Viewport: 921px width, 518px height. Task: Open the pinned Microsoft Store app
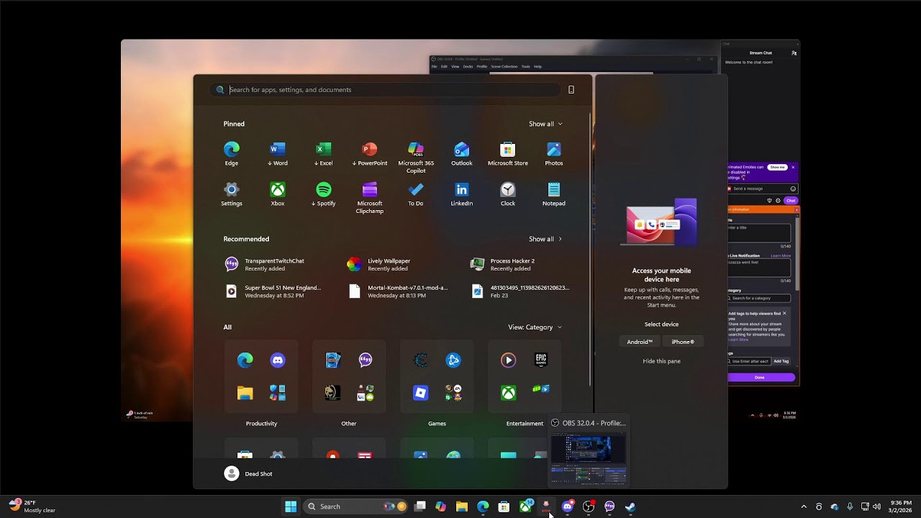coord(508,153)
